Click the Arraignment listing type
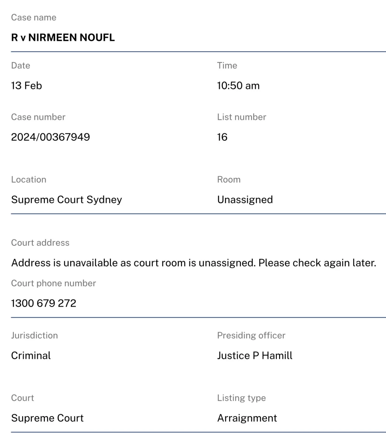Image resolution: width=386 pixels, height=439 pixels. (x=247, y=418)
